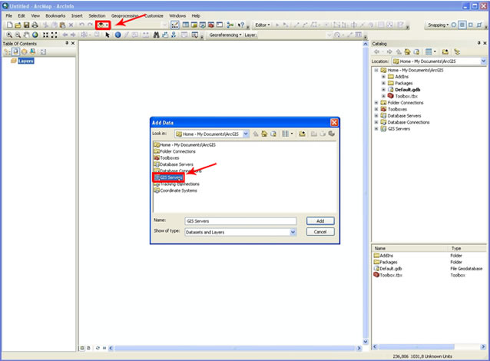Click the Add Data toolbar icon
The image size is (490, 361).
101,25
